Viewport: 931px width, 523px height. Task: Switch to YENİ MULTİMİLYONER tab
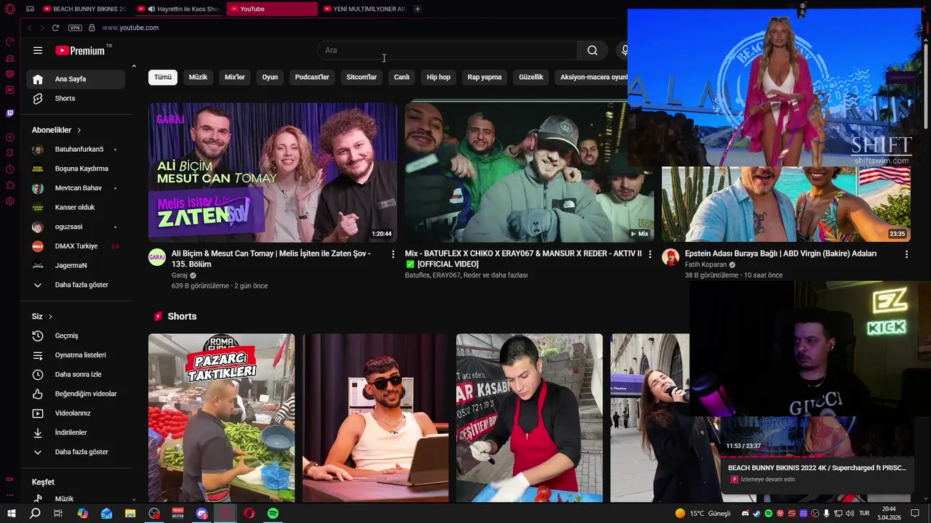(364, 9)
